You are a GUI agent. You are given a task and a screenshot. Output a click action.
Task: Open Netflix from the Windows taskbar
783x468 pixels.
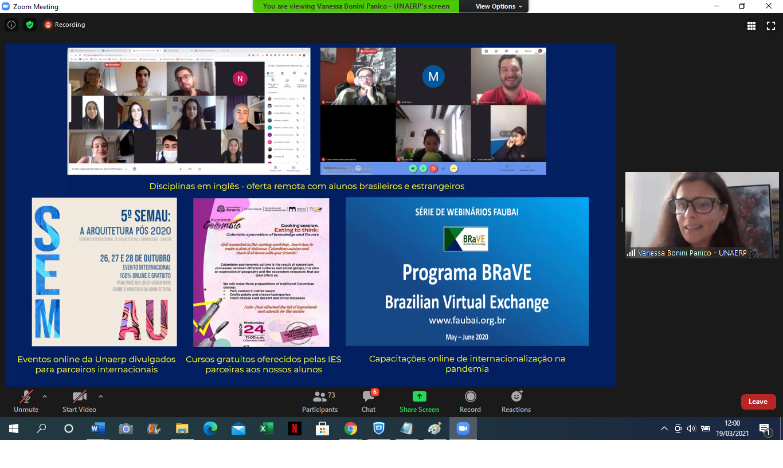(x=295, y=428)
